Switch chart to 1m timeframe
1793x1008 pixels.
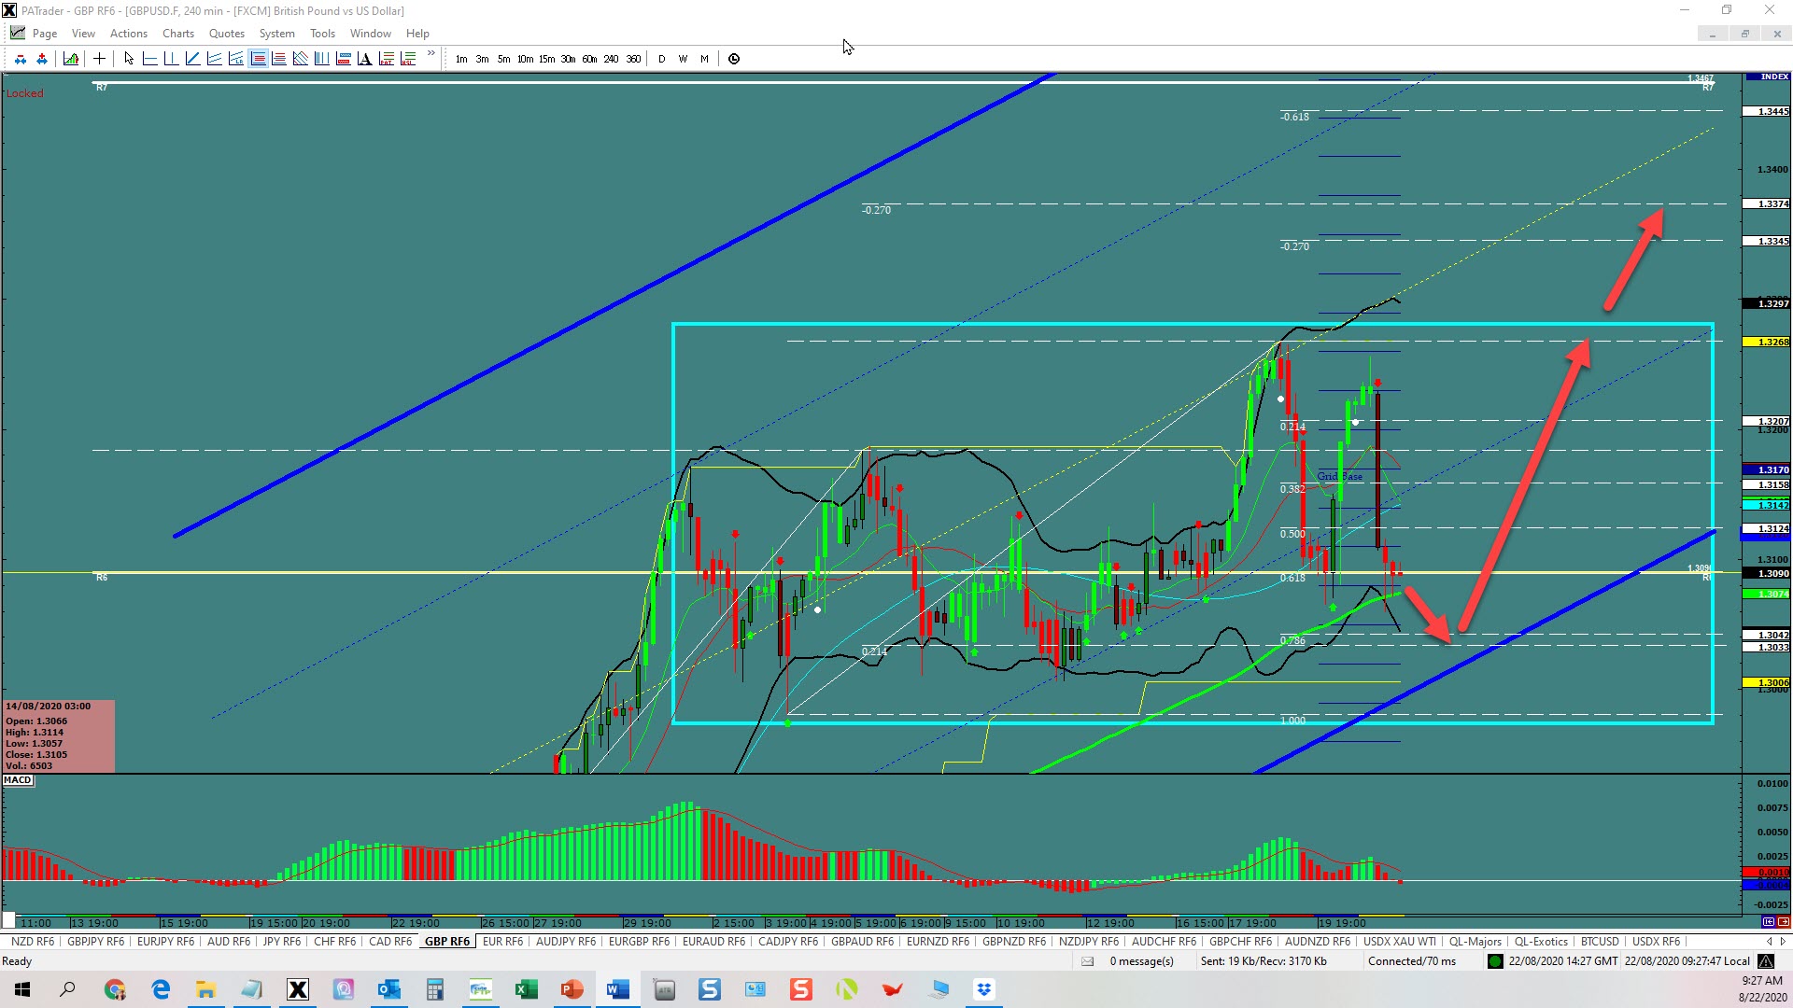click(x=461, y=59)
